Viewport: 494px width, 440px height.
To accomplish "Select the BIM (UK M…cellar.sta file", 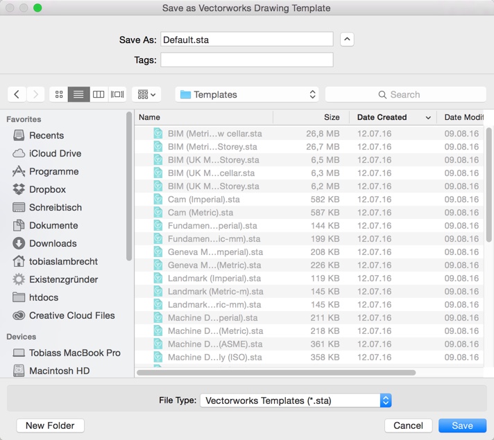I will tap(309, 173).
